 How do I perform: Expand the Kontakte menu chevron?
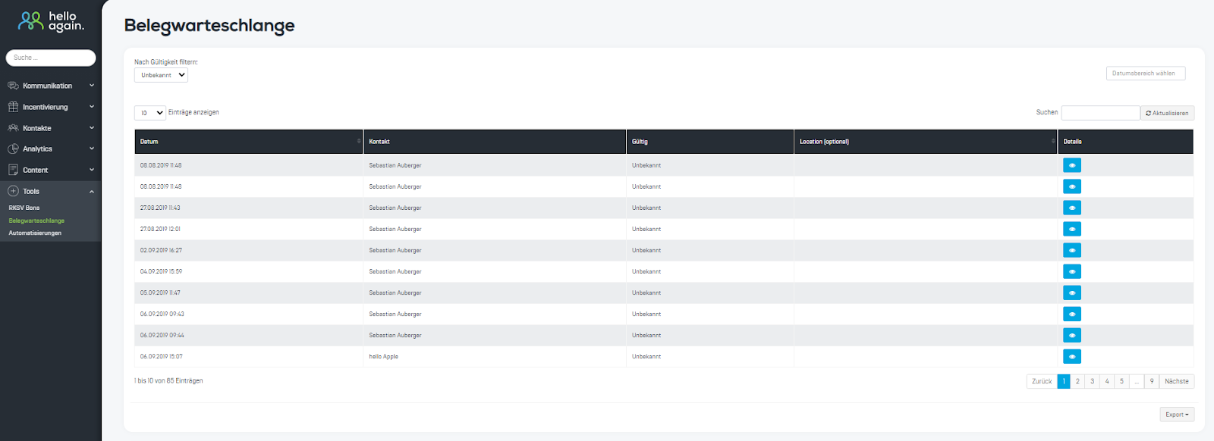point(92,128)
